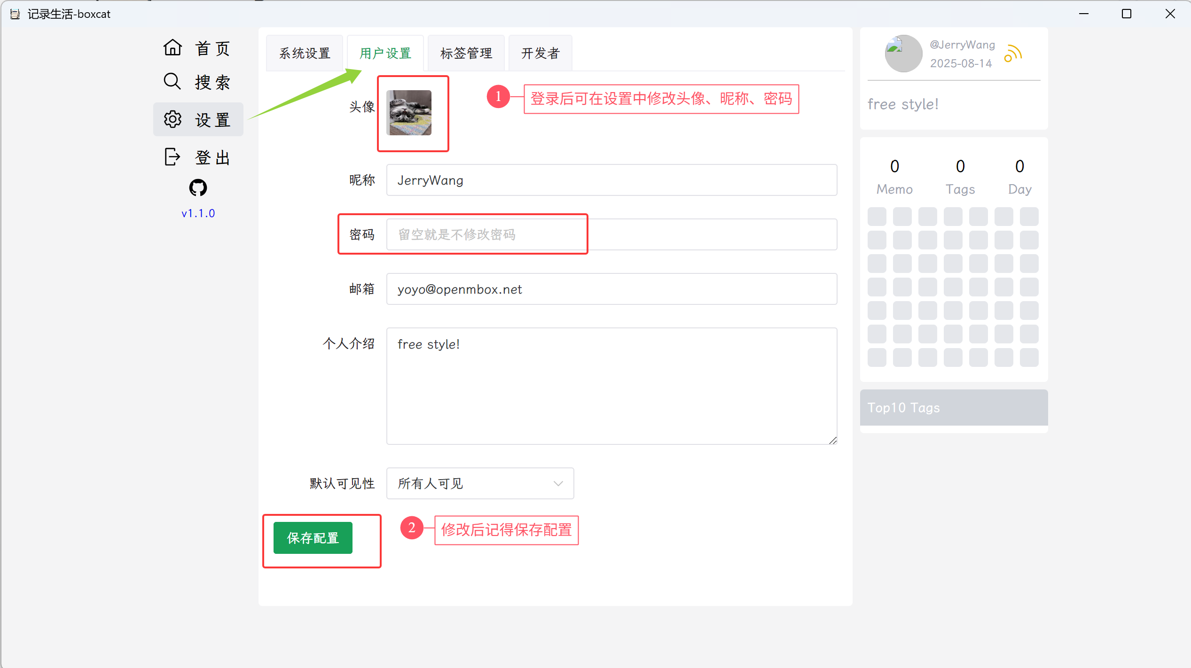Click the boxcat app icon in title bar

coord(15,14)
